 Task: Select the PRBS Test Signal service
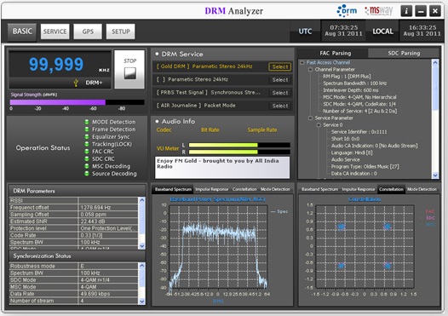[x=280, y=93]
